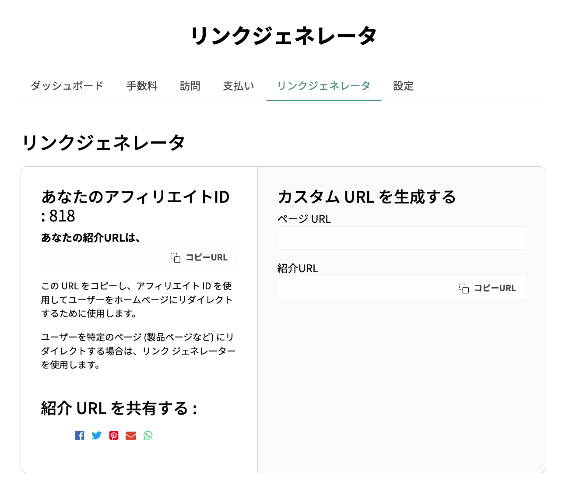Share referral URL on WhatsApp
The height and width of the screenshot is (485, 569).
[x=148, y=436]
